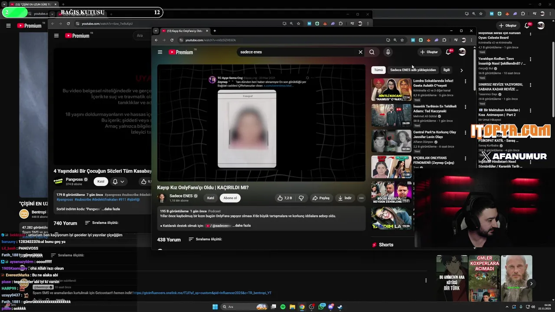The height and width of the screenshot is (312, 555).
Task: Expand Pangvoss description '...daha fazla'
Action: [x=111, y=209]
